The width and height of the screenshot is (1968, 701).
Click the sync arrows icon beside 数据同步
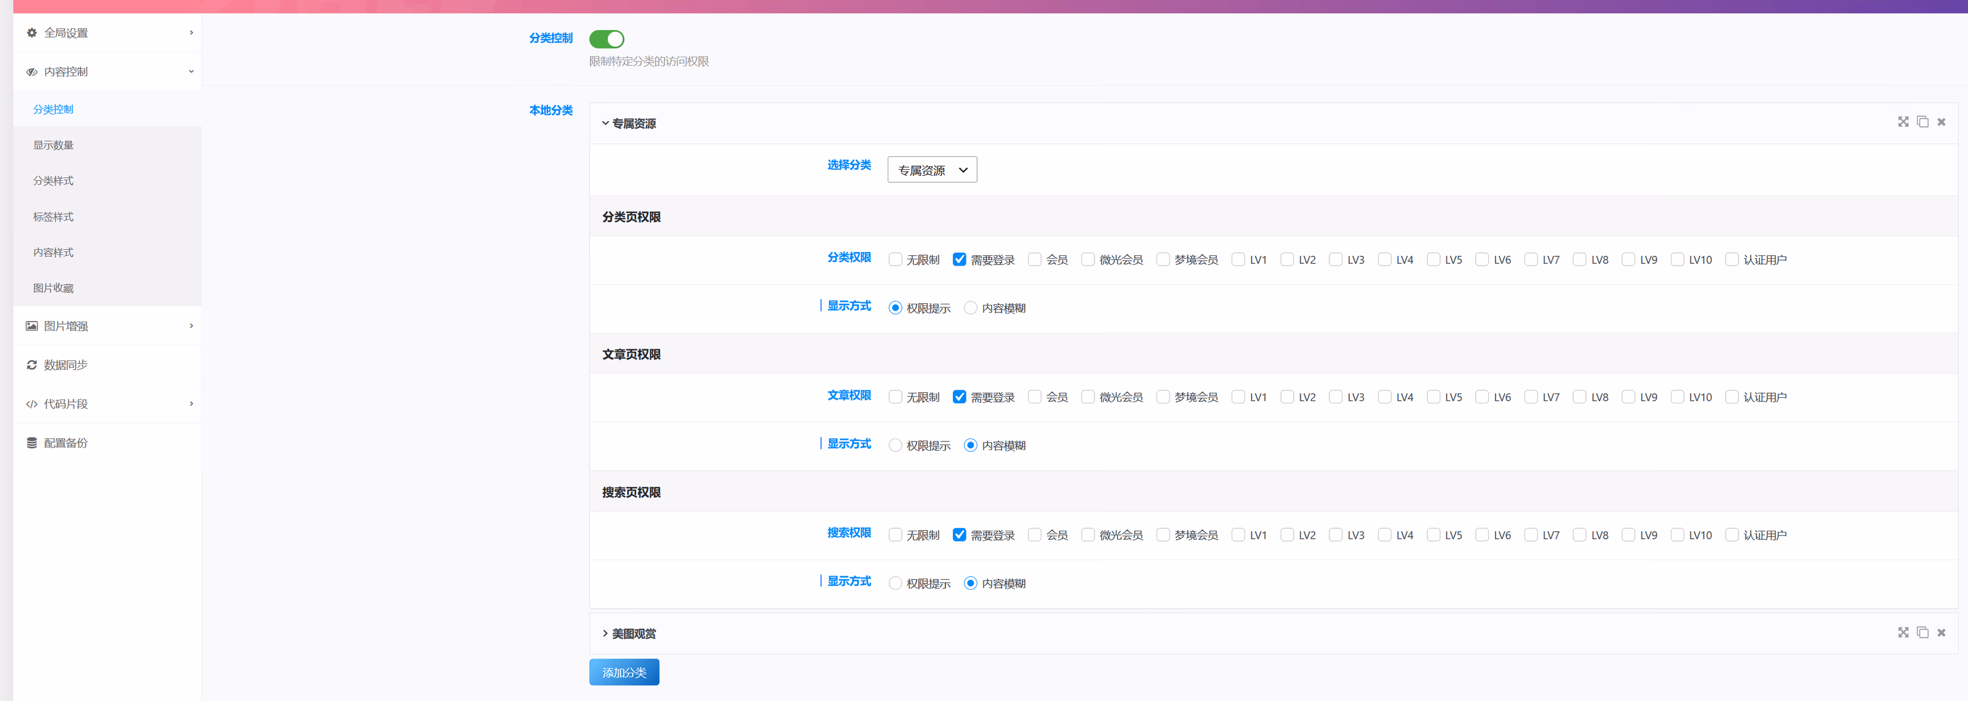[x=31, y=365]
